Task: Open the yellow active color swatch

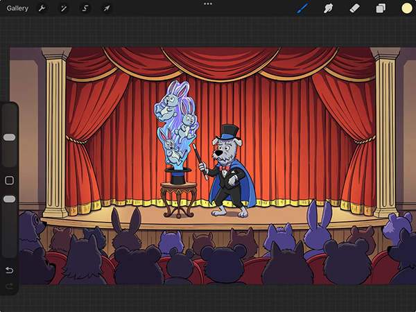Action: coord(406,8)
